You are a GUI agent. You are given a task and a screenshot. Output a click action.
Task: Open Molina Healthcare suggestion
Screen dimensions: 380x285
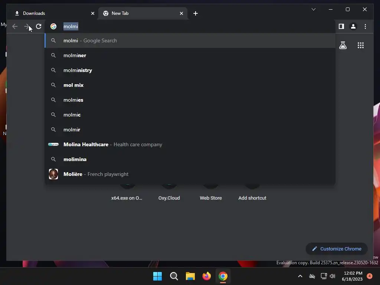click(190, 144)
